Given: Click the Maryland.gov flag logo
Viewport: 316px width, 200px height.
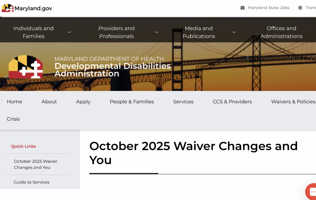Looking at the screenshot, I should pos(8,8).
